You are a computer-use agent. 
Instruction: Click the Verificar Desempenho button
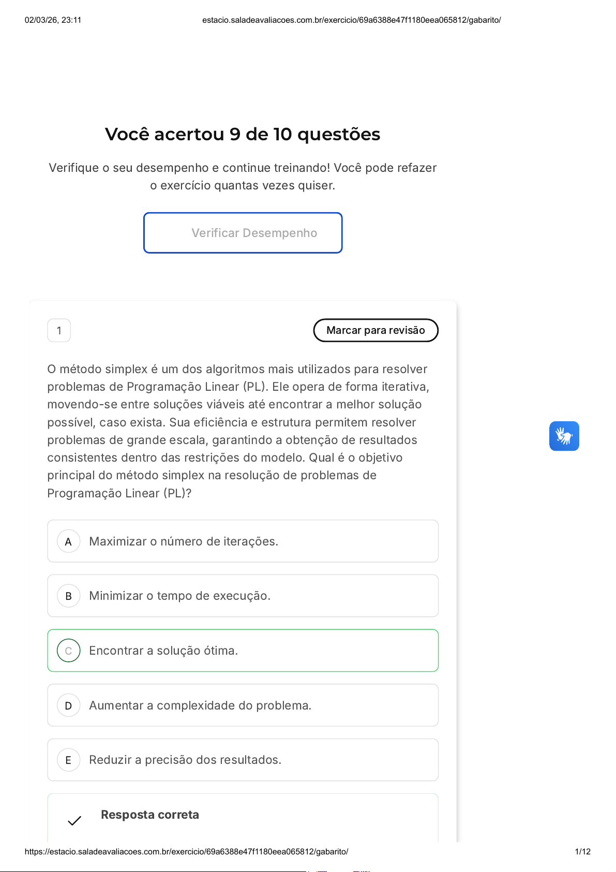(x=243, y=233)
